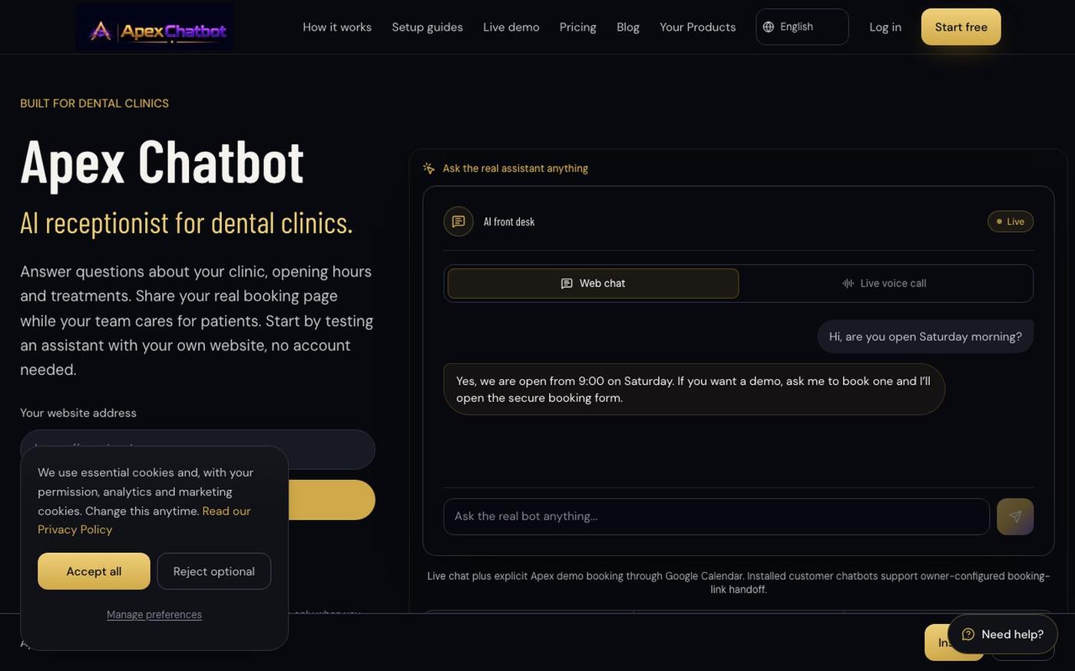Click the Apex Chatbot main heading
Viewport: 1075px width, 671px height.
[162, 162]
